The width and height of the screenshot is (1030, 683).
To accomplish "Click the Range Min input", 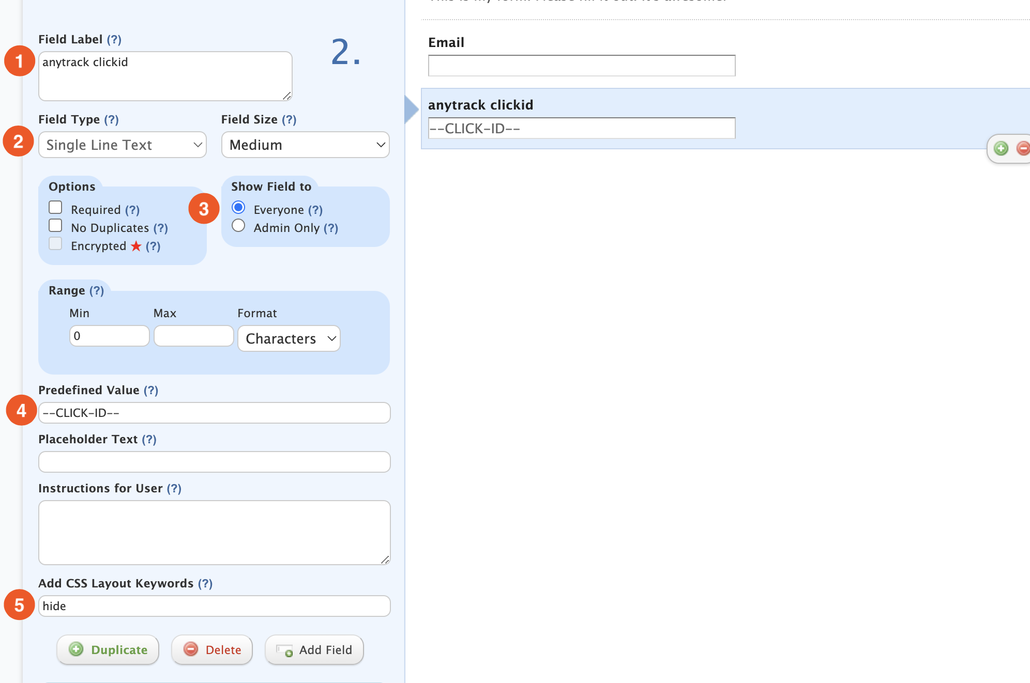I will tap(110, 336).
